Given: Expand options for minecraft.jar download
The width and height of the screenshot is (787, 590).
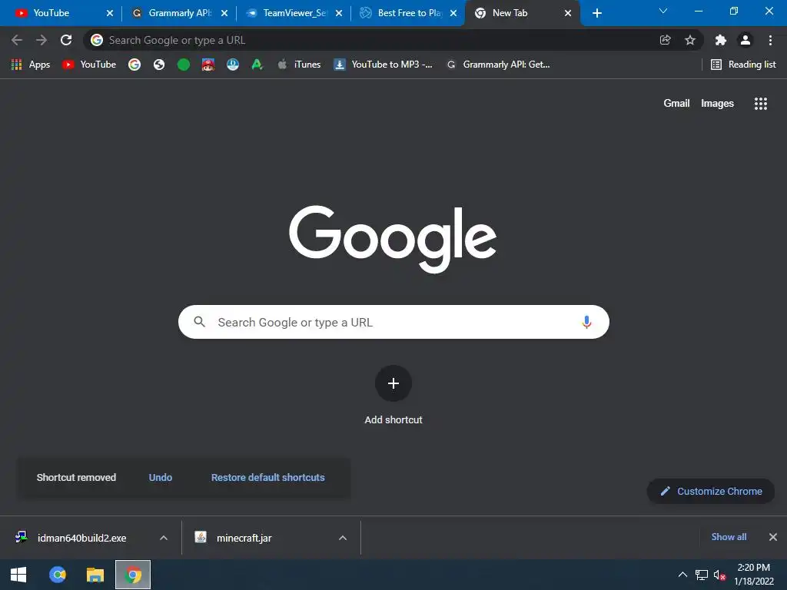Looking at the screenshot, I should [343, 538].
